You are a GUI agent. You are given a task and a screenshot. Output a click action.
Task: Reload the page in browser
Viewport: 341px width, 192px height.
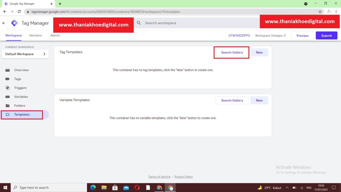(x=19, y=11)
